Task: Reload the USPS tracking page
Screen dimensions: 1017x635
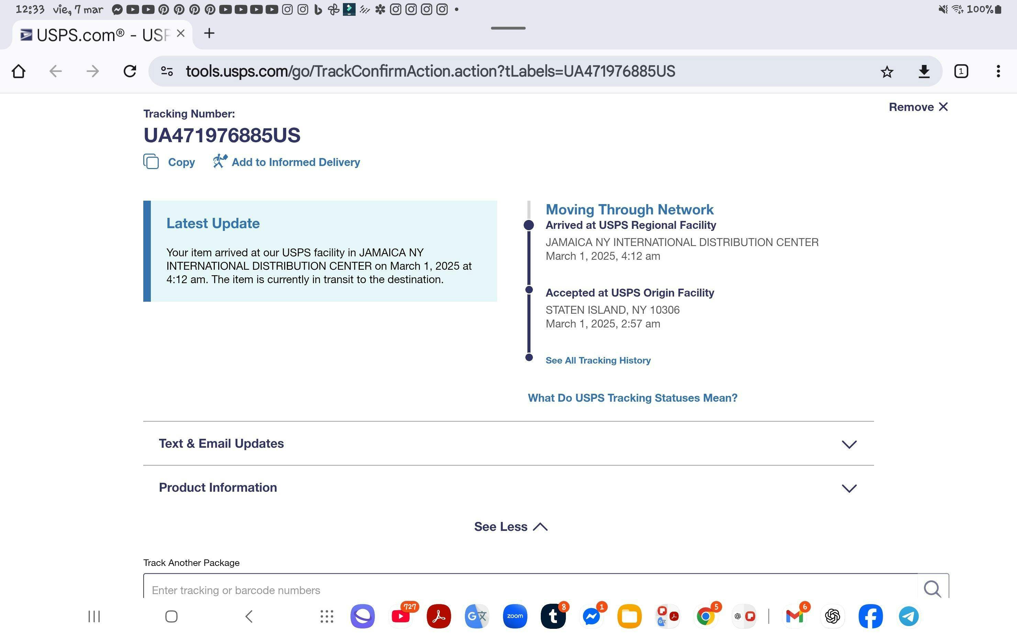Action: [130, 71]
